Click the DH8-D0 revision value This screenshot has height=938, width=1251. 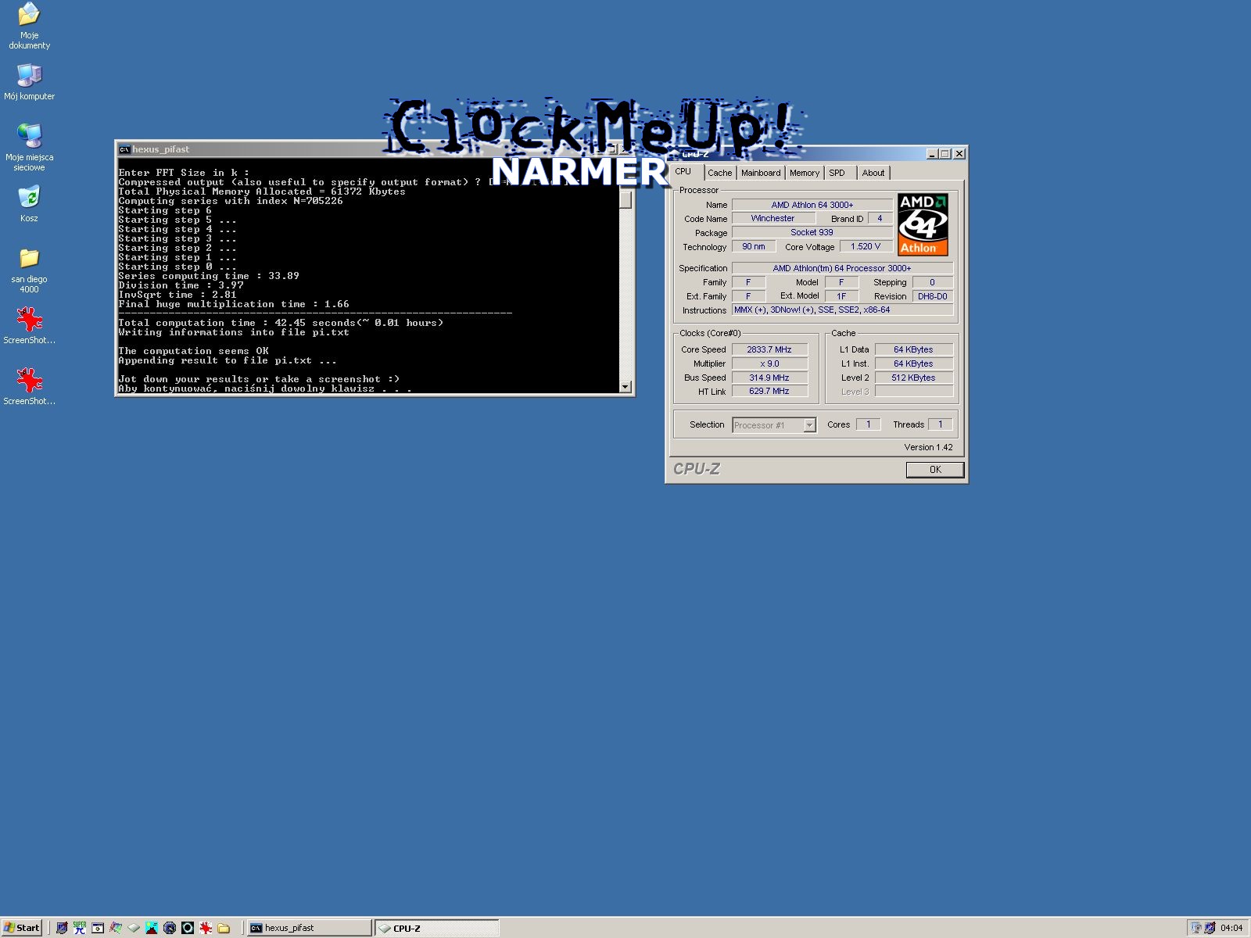click(x=932, y=296)
